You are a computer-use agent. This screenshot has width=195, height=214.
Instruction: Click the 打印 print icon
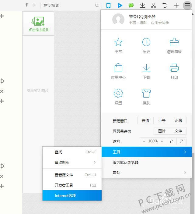(174, 68)
